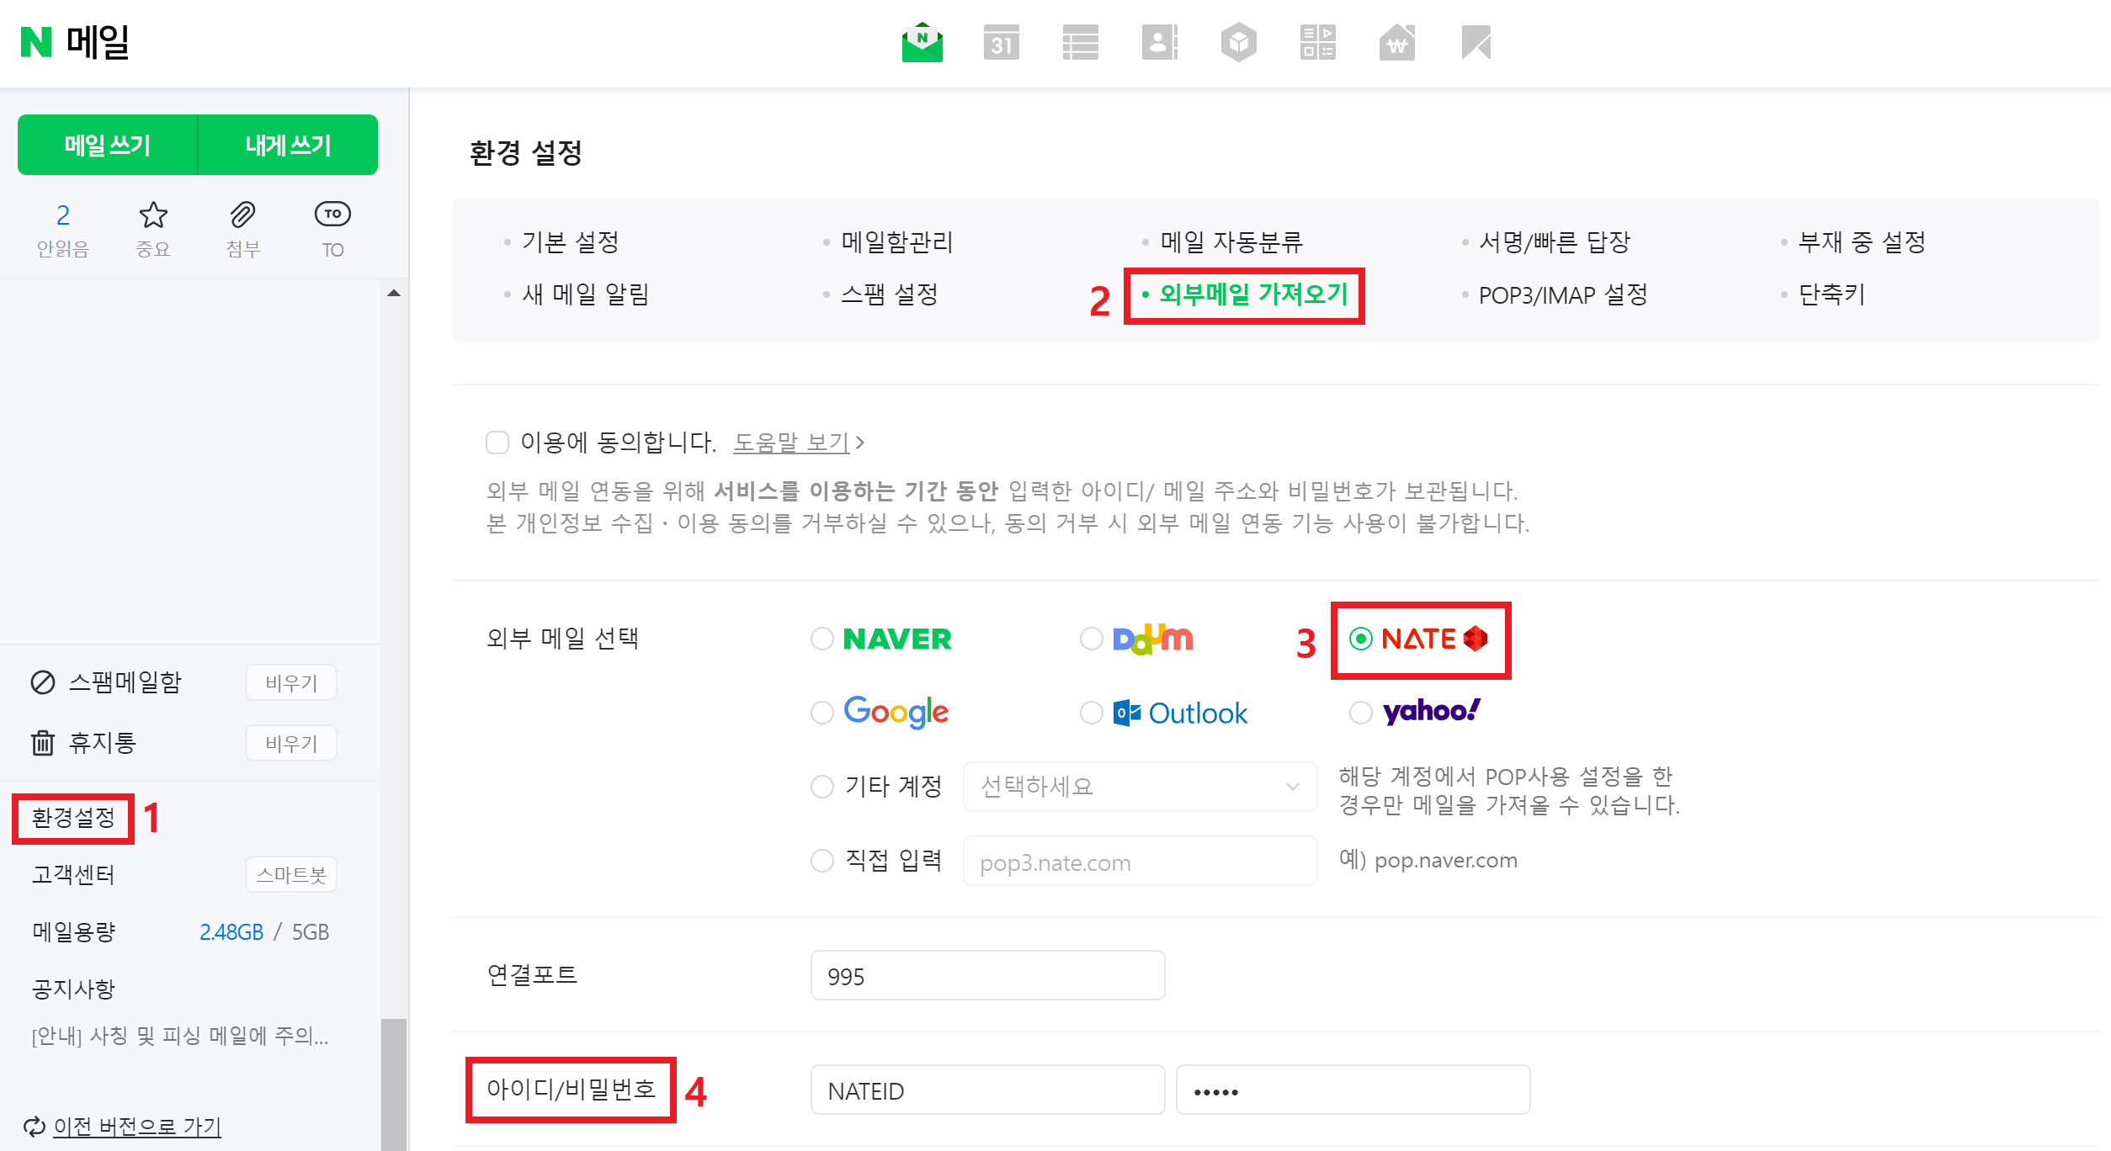The width and height of the screenshot is (2111, 1151).
Task: Open the 휴지통 trash folder
Action: point(102,743)
